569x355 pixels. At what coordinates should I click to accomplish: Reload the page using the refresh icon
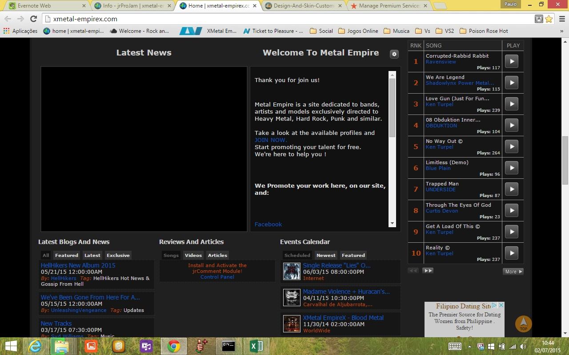[33, 19]
